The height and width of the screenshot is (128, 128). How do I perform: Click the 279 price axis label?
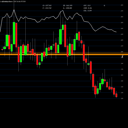pos(122,11)
